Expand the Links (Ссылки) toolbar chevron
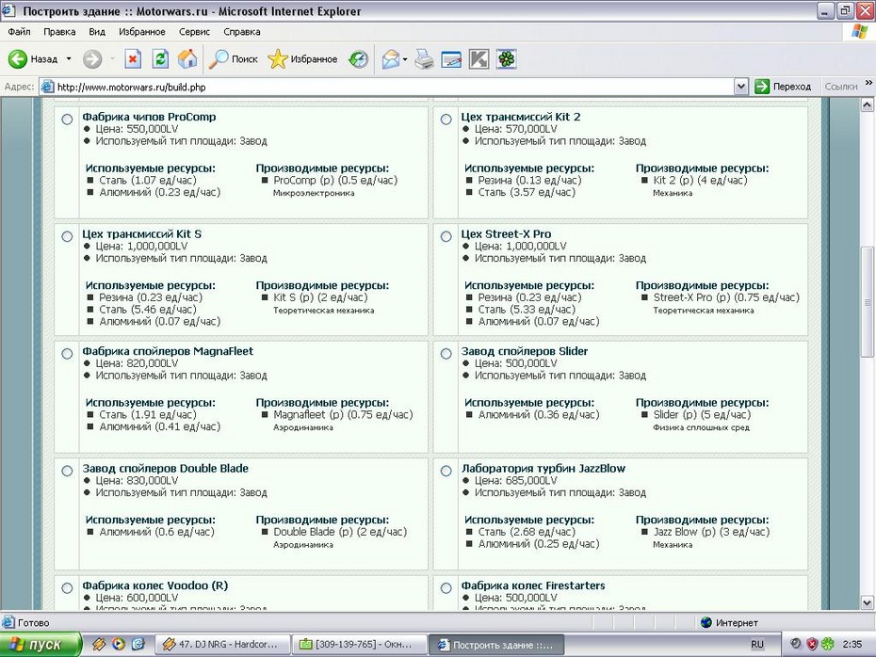This screenshot has width=876, height=657. pos(868,83)
